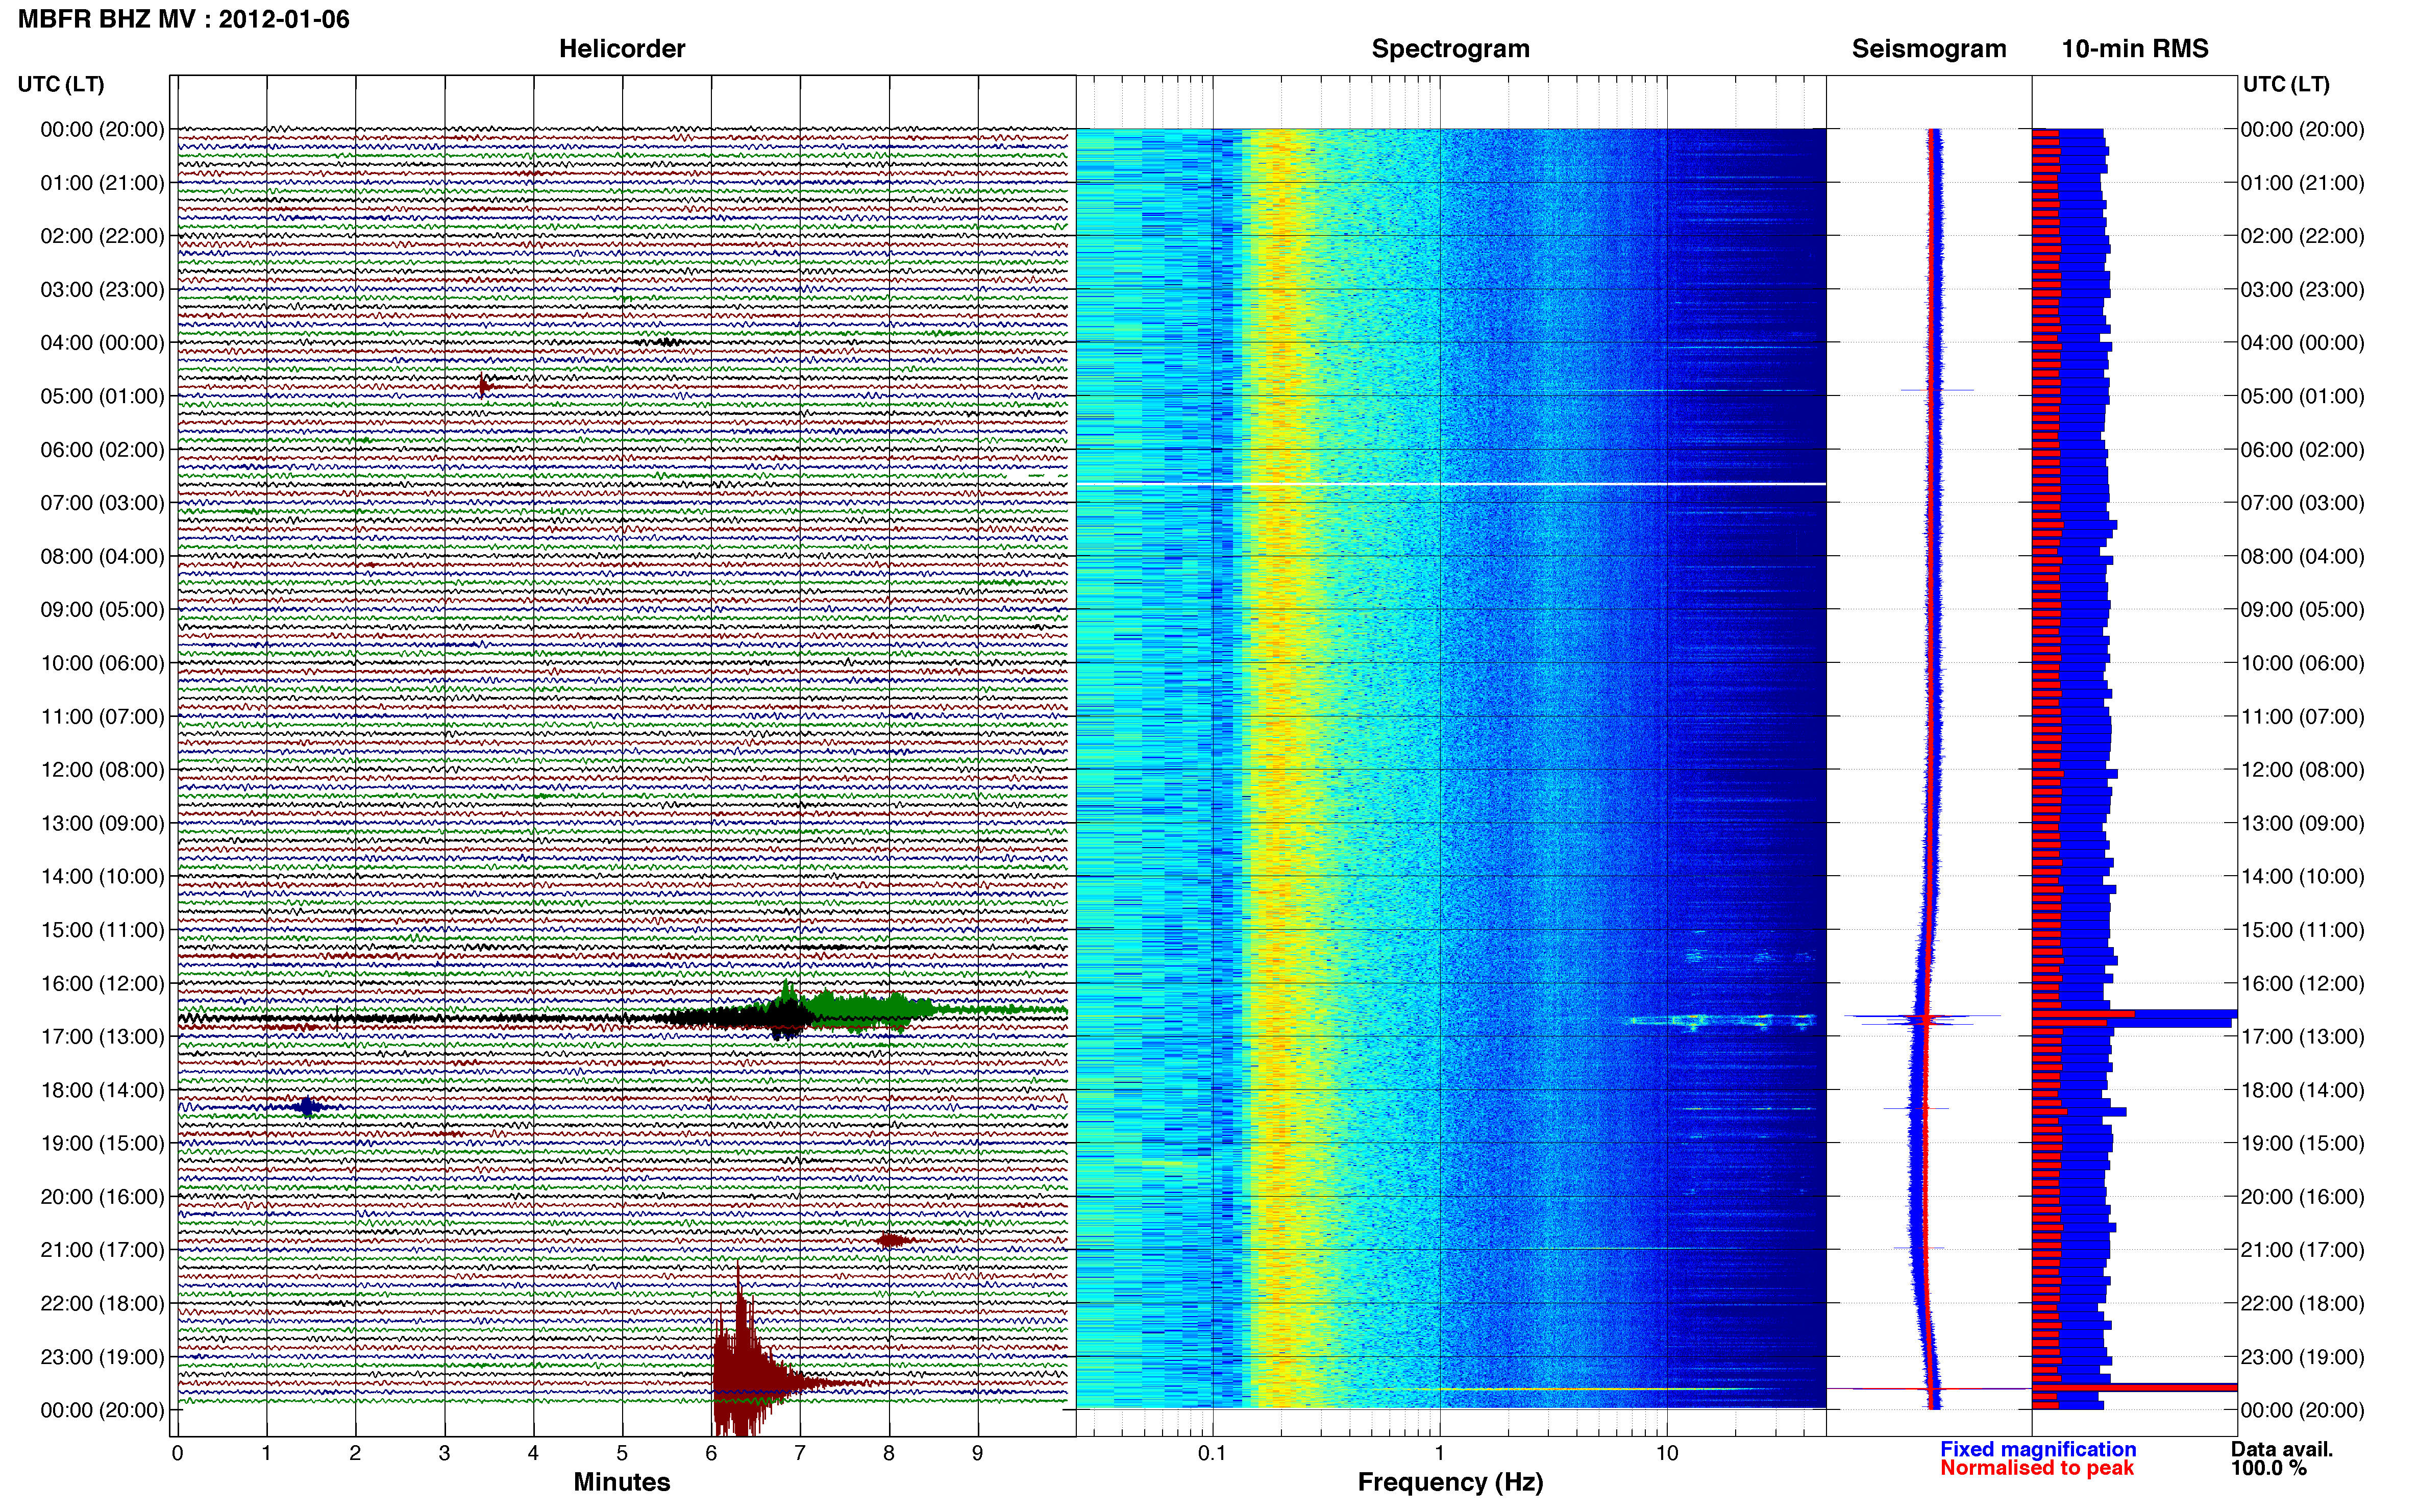Click the long red RMS bar near 23:30

click(2135, 1387)
